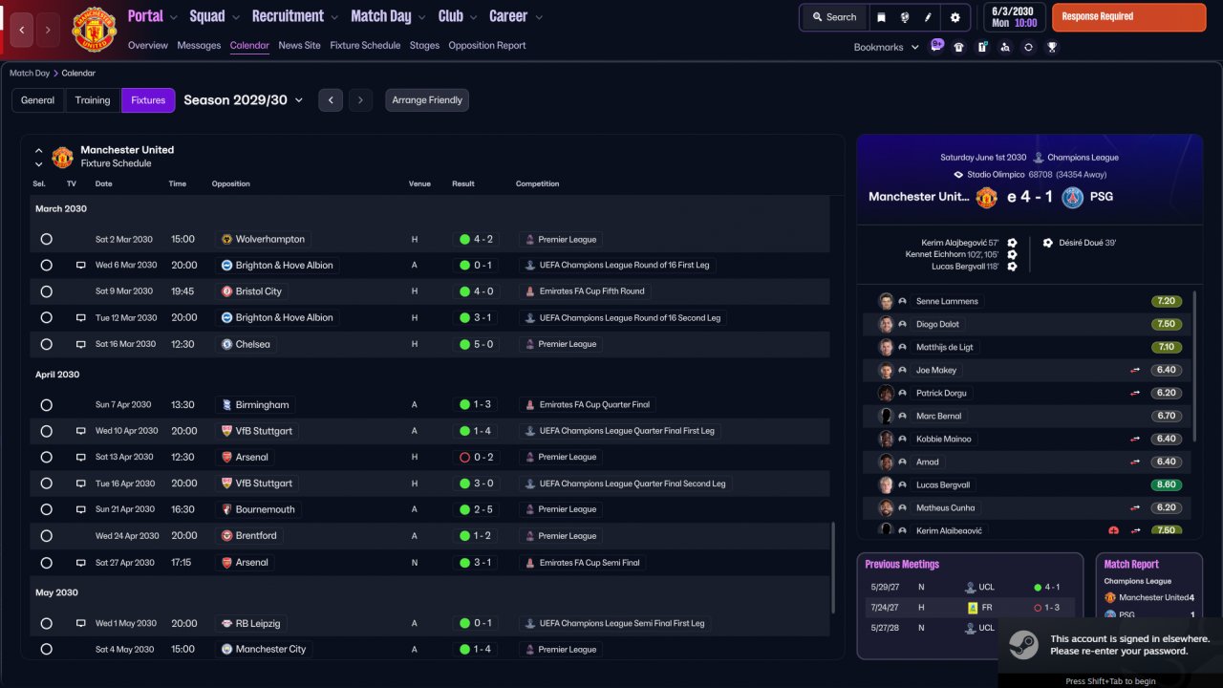The image size is (1223, 688).
Task: Open the Season 2029/30 dropdown
Action: [244, 100]
